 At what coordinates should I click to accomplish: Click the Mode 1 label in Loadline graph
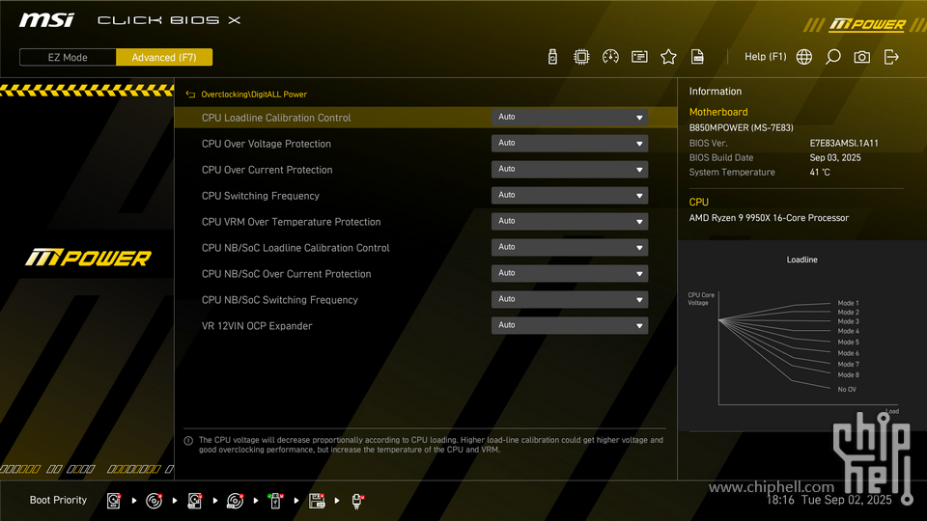pos(848,303)
